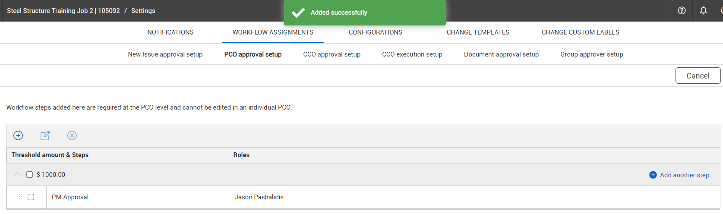Click the edit pencil icon in toolbar
This screenshot has width=723, height=214.
pyautogui.click(x=45, y=135)
